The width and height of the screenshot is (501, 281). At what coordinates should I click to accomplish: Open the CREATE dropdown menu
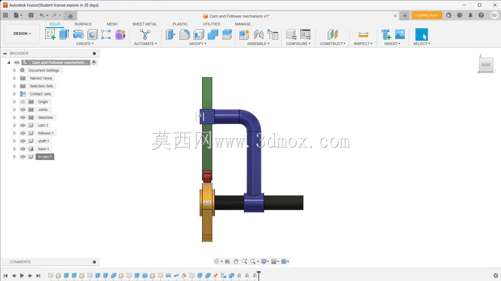[x=85, y=44]
